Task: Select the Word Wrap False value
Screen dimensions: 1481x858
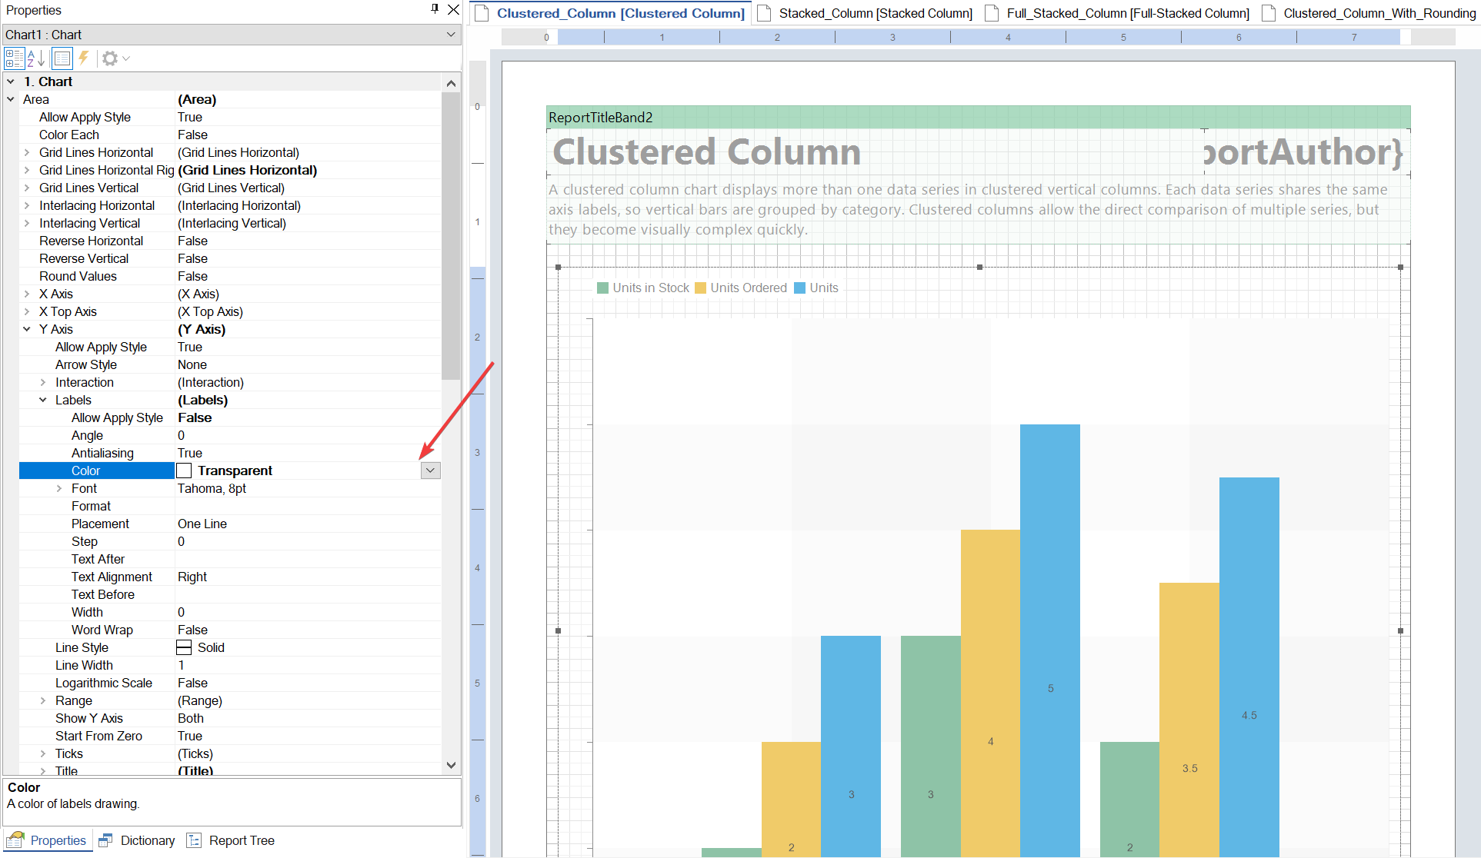Action: (x=192, y=630)
